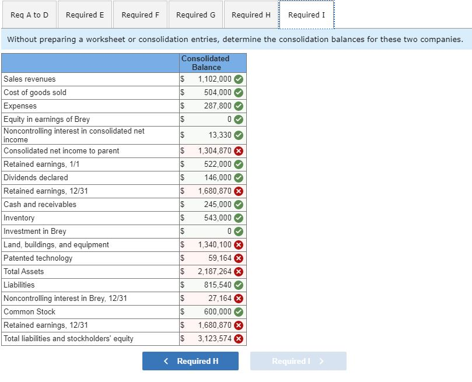The width and height of the screenshot is (472, 382).
Task: Click red X for Patented technology
Action: pos(239,258)
